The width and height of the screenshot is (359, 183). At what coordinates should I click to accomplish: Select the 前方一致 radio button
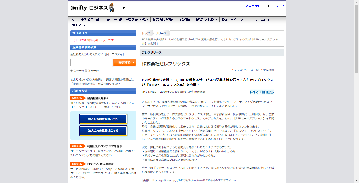click(x=86, y=70)
